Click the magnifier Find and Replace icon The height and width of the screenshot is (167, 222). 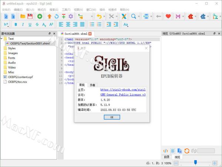point(133,16)
